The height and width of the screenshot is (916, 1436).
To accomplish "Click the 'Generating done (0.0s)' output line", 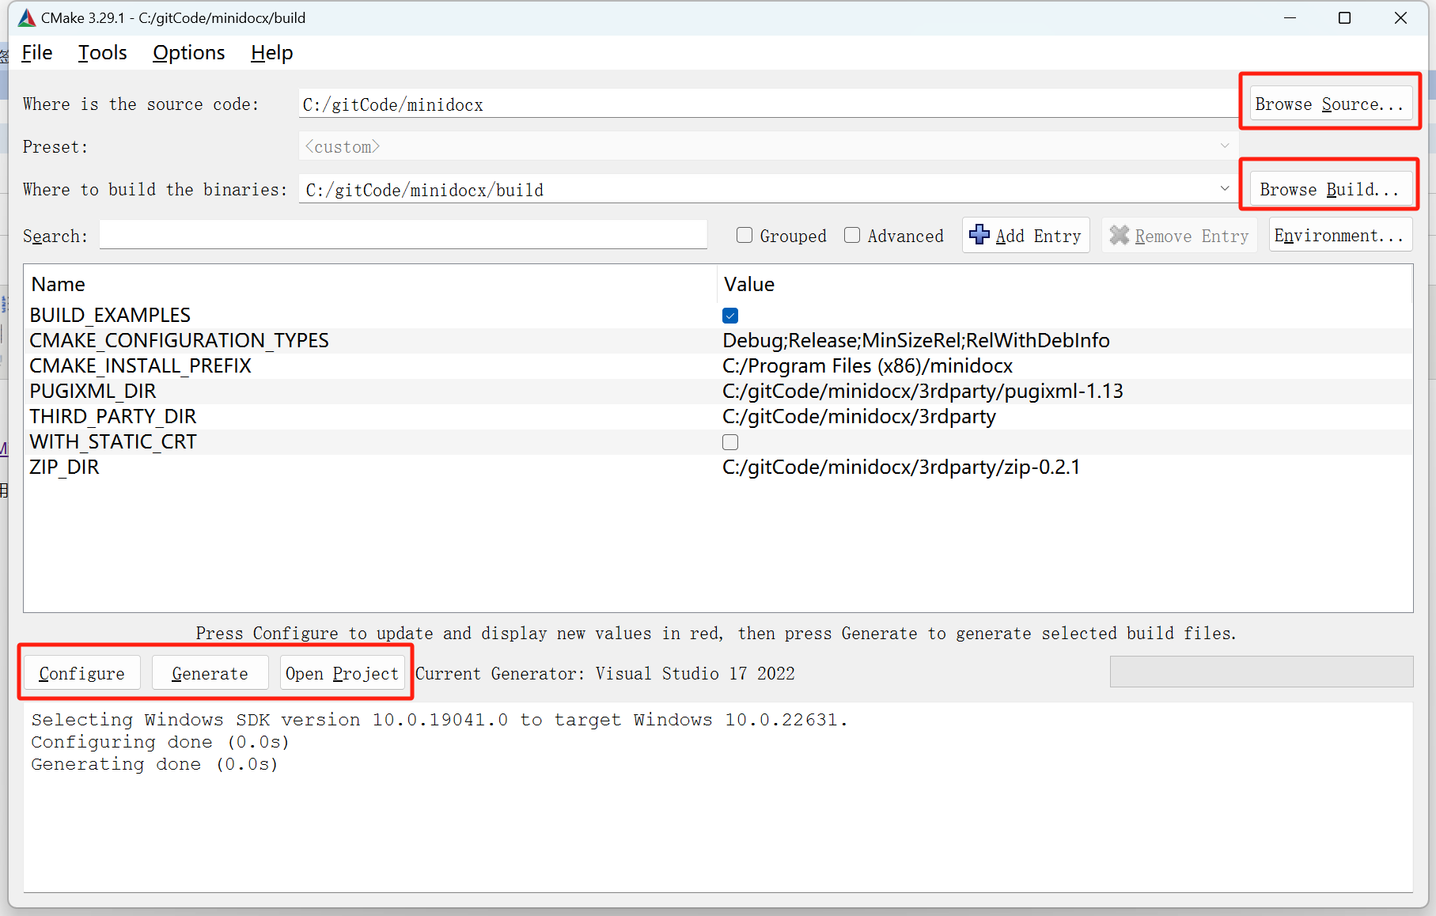I will pyautogui.click(x=155, y=764).
